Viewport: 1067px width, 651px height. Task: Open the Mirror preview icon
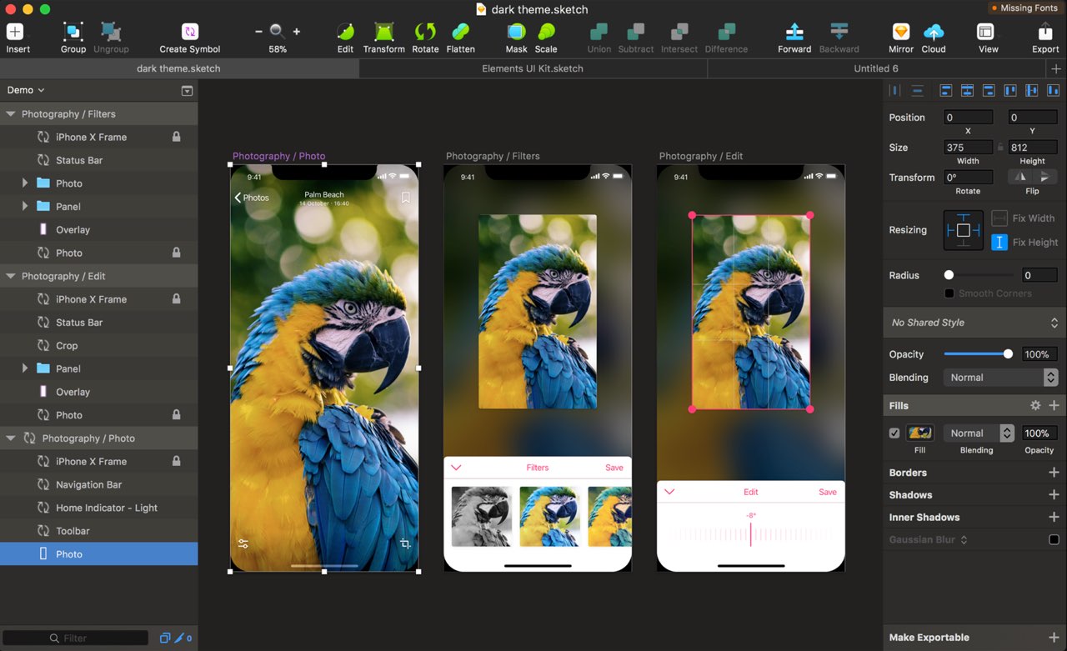901,32
